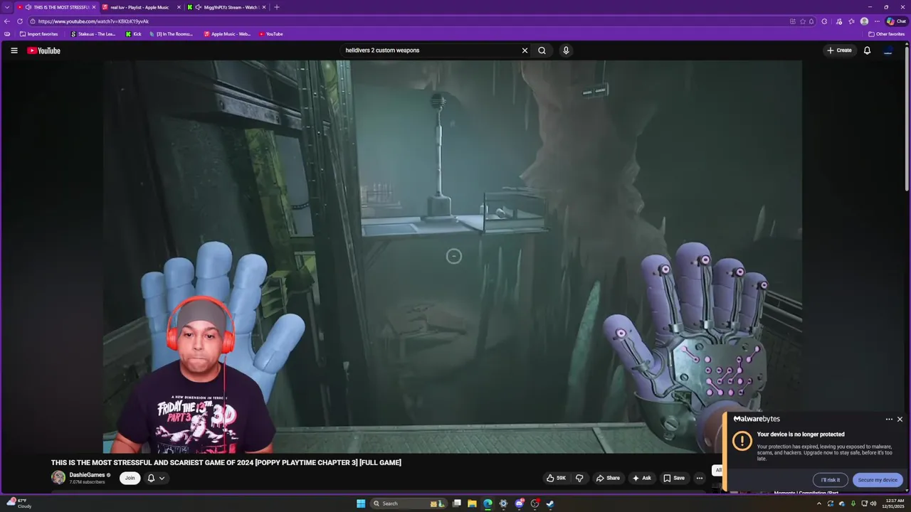Open Import favorites bookmark

click(x=39, y=34)
